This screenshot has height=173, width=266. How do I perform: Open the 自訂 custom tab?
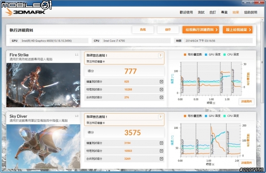pyautogui.click(x=212, y=12)
